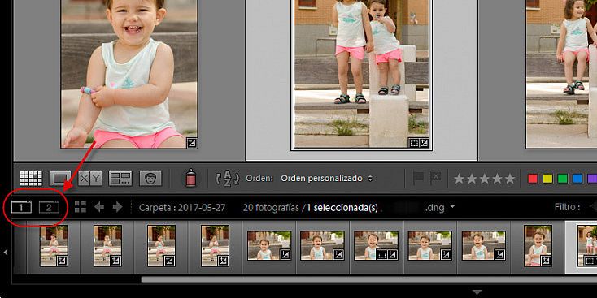Select the two girls grid photo
Image resolution: width=597 pixels, height=298 pixels.
pyautogui.click(x=361, y=74)
